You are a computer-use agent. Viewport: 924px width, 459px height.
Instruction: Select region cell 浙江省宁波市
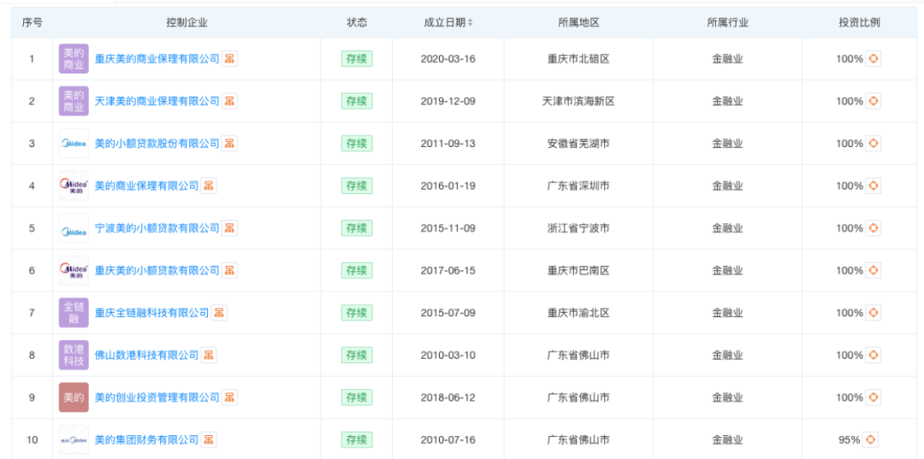pos(578,228)
